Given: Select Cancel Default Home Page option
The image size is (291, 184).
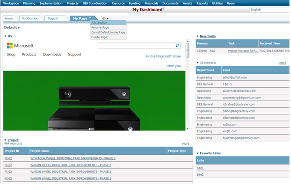Looking at the screenshot, I should click(x=108, y=32).
